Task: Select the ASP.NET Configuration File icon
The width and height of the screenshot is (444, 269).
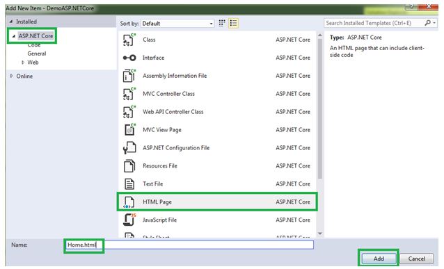Action: click(129, 147)
